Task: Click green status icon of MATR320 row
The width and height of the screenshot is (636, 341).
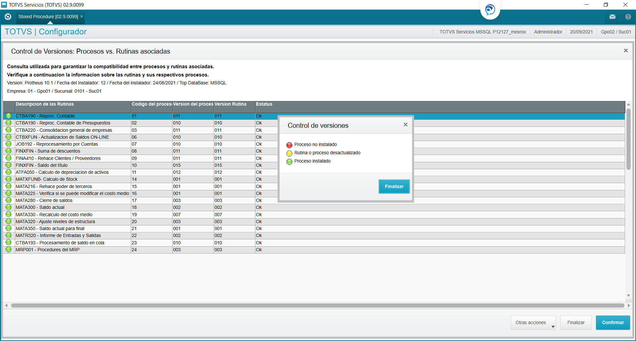Action: 9,235
